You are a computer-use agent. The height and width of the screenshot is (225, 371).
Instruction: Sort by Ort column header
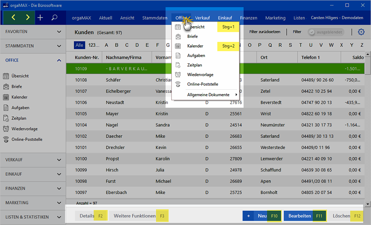(264, 57)
